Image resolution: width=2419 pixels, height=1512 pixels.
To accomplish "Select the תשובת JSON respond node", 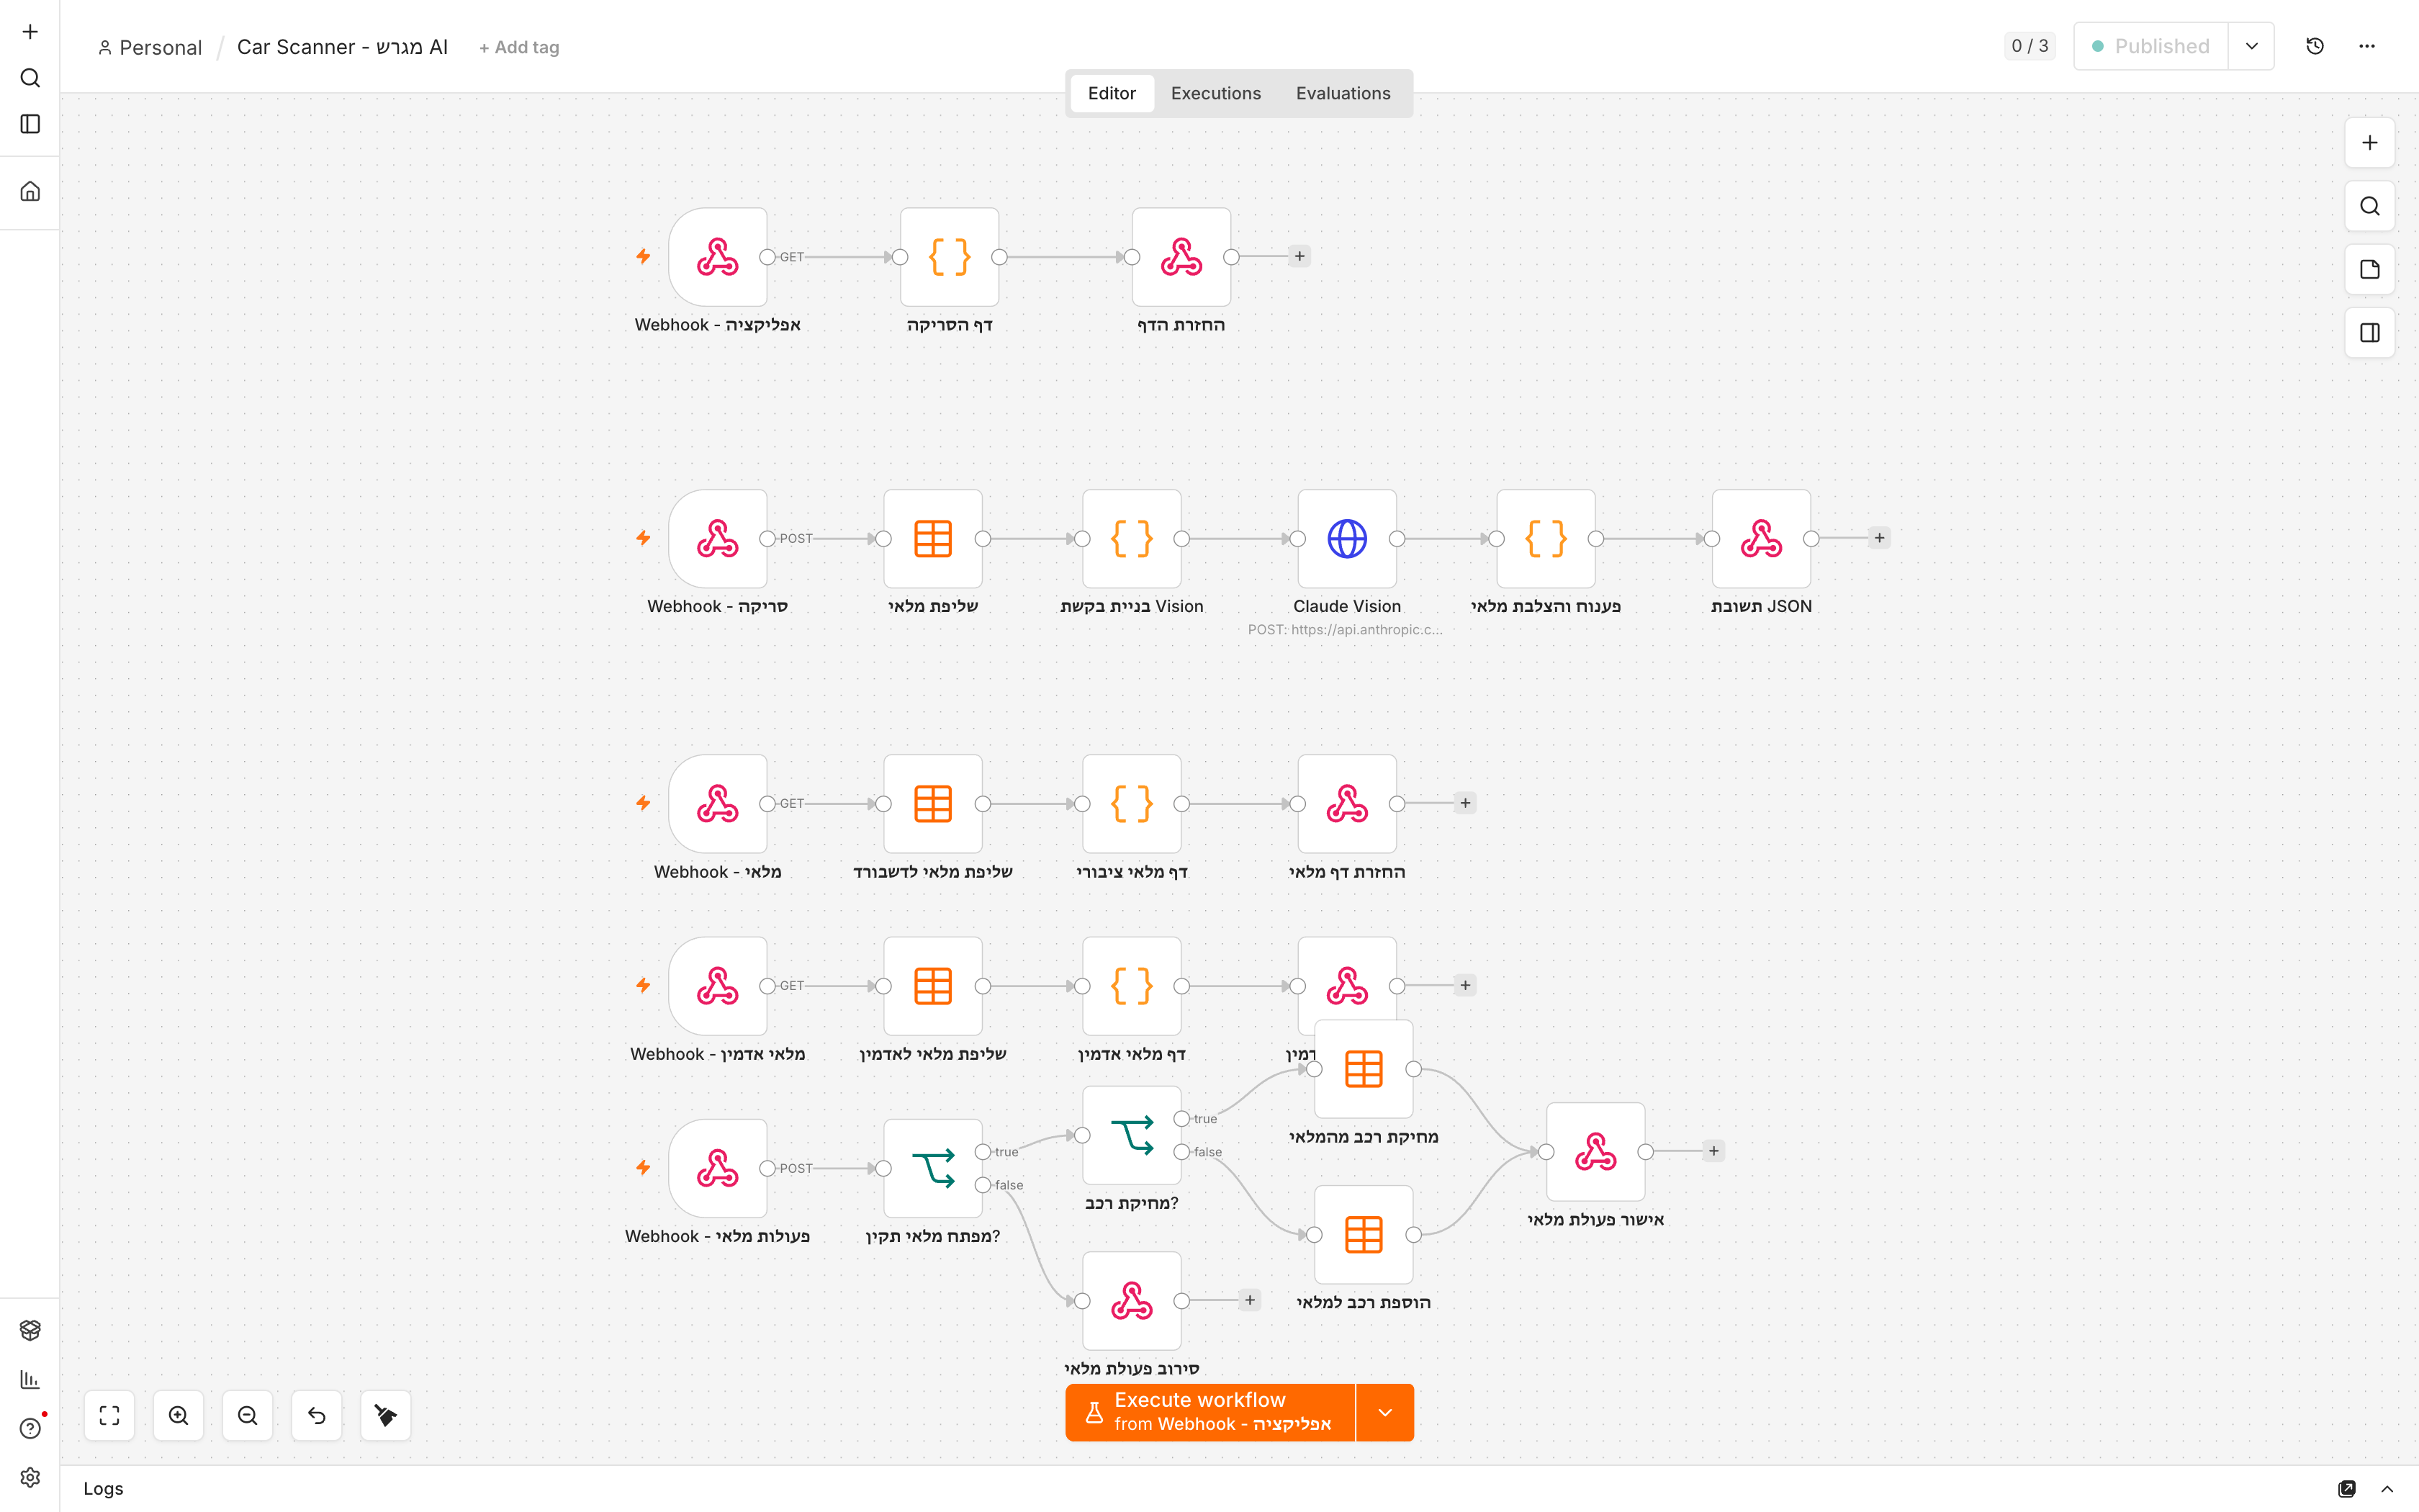I will (1761, 538).
